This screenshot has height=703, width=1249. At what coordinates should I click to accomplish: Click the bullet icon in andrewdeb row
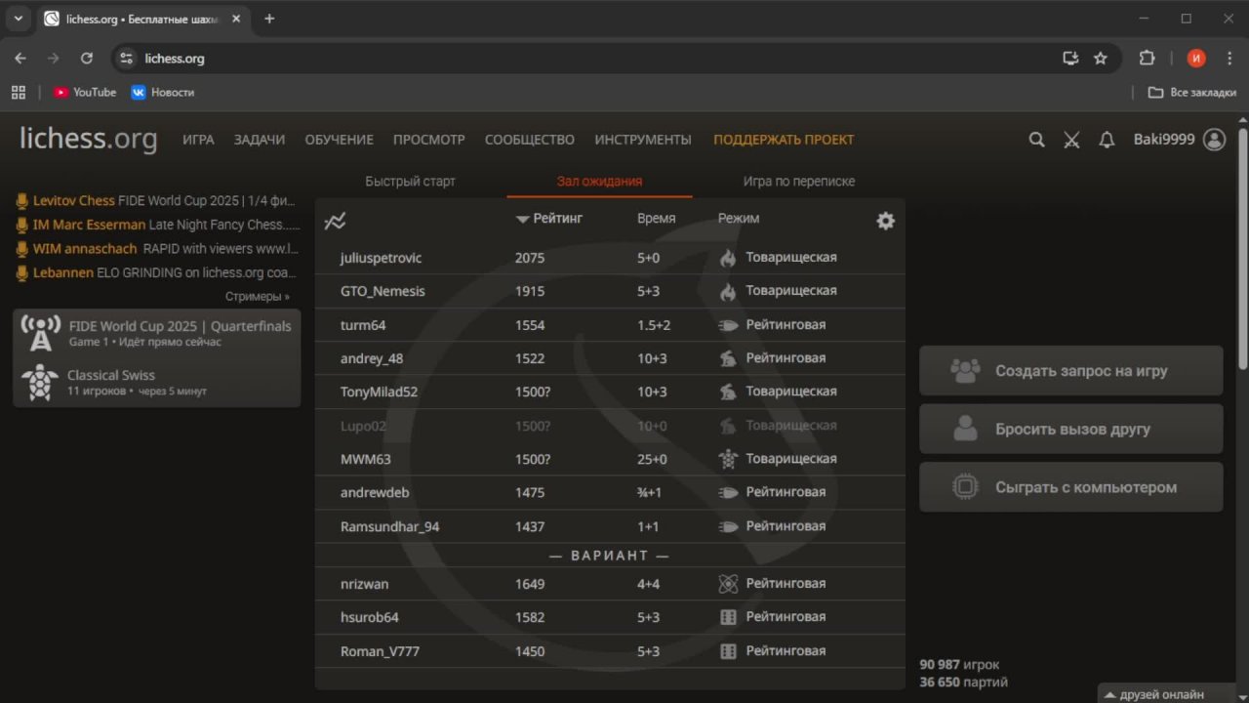[x=728, y=493]
